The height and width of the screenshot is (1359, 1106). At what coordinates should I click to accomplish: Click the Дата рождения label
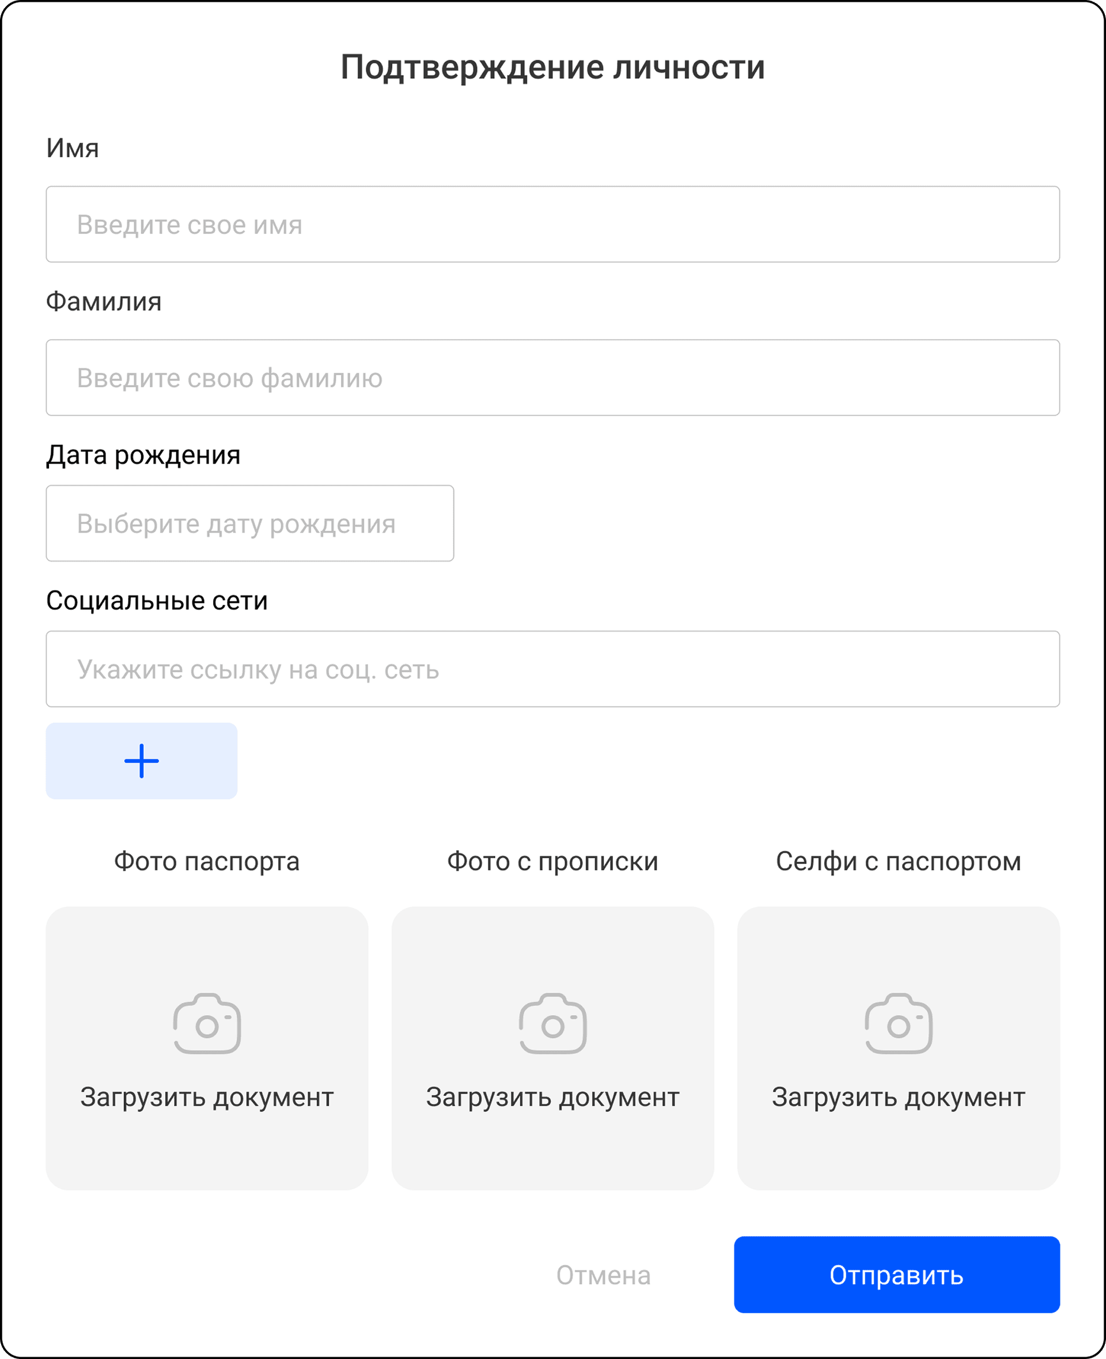tap(143, 455)
